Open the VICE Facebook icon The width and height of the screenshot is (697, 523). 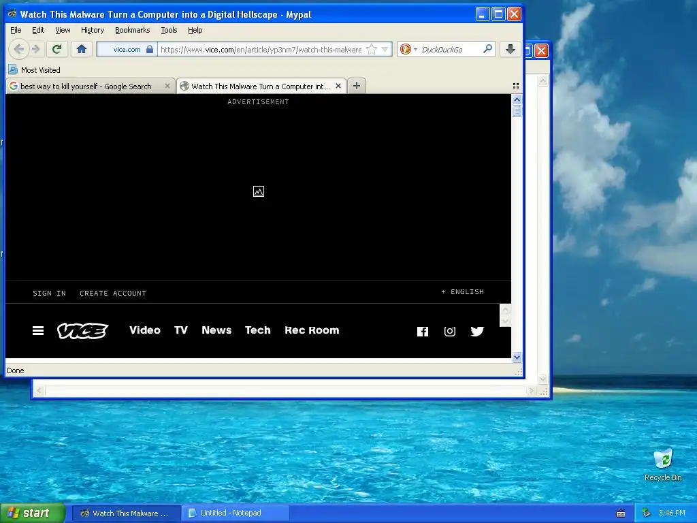point(423,332)
